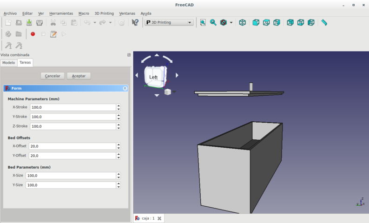Image resolution: width=369 pixels, height=223 pixels.
Task: Open a document folder icon
Action: 19,22
